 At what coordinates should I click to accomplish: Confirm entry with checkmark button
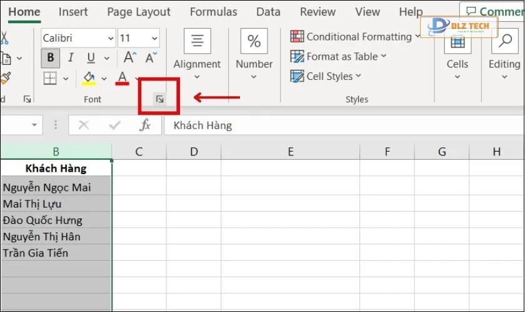pos(114,125)
